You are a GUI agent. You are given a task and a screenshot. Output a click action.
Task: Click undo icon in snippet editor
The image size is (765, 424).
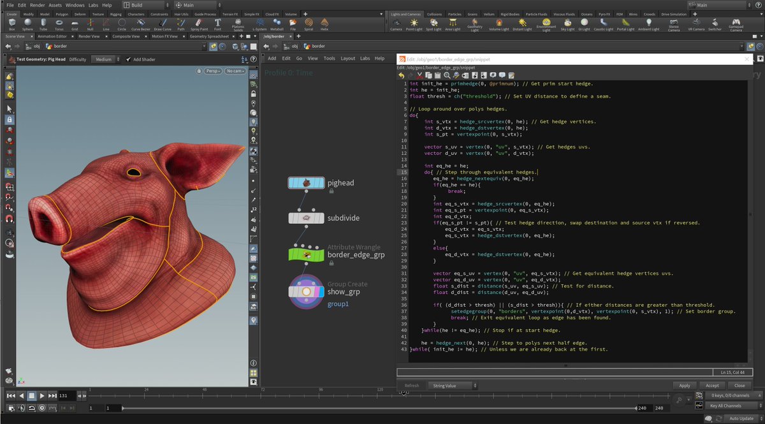click(402, 75)
